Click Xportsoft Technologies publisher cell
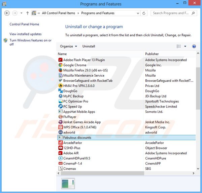 point(162,101)
